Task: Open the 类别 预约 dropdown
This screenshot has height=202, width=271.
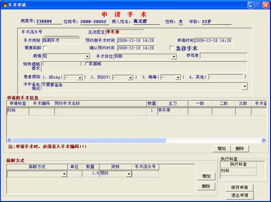Action: (129, 174)
